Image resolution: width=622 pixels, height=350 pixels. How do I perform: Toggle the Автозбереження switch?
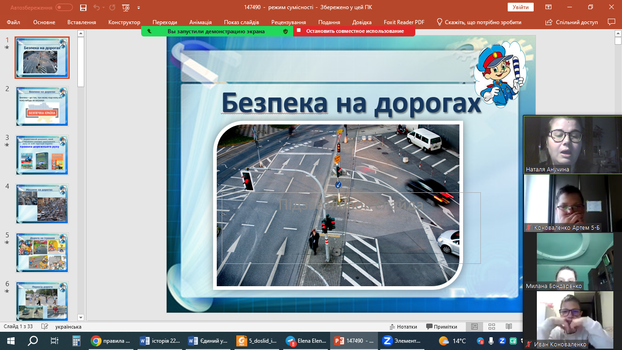pos(64,8)
